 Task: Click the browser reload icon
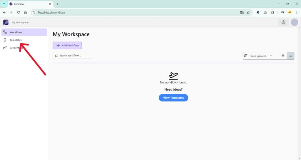click(18, 12)
